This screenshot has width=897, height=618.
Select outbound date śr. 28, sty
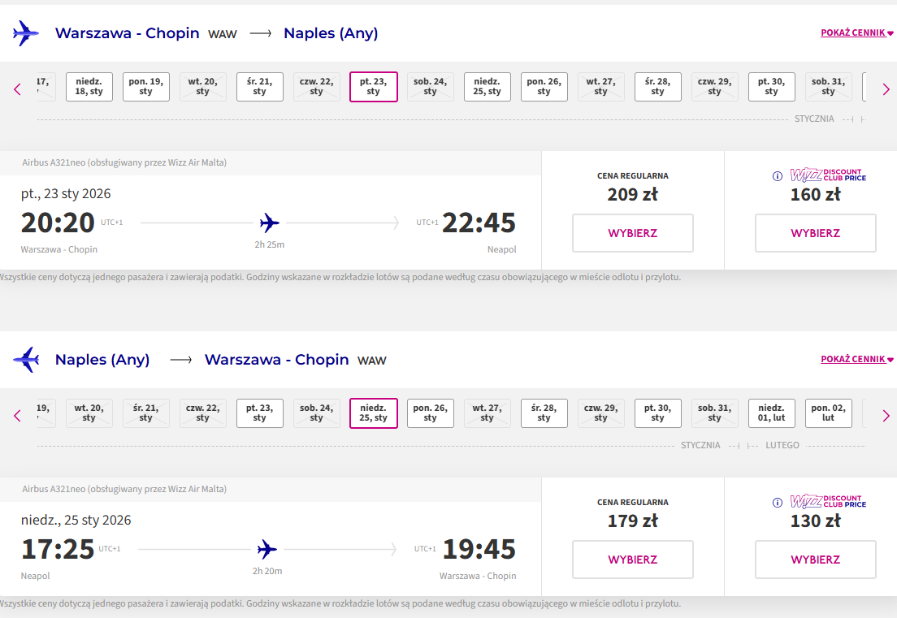(658, 87)
